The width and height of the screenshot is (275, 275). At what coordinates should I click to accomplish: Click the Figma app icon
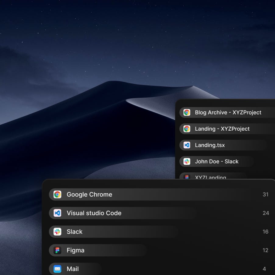pos(57,250)
